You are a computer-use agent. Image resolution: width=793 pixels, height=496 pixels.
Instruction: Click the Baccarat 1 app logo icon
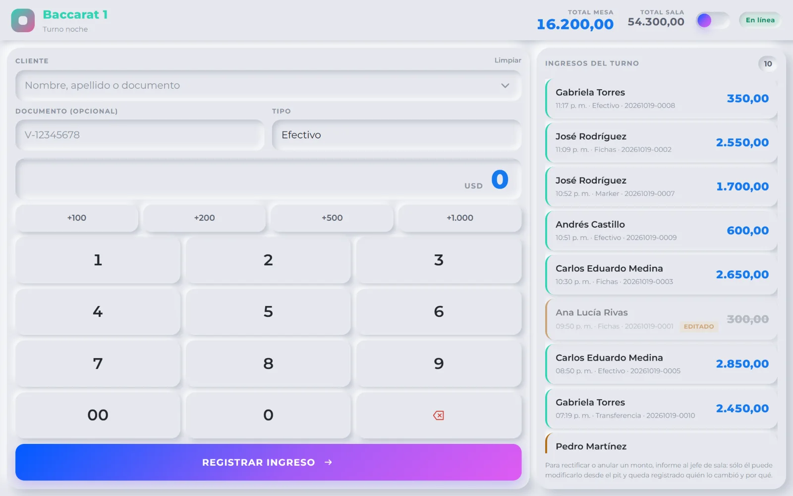click(x=23, y=20)
